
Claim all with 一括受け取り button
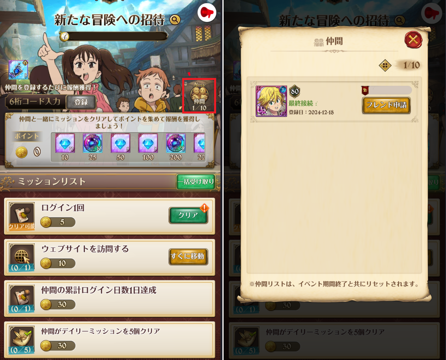tap(196, 182)
